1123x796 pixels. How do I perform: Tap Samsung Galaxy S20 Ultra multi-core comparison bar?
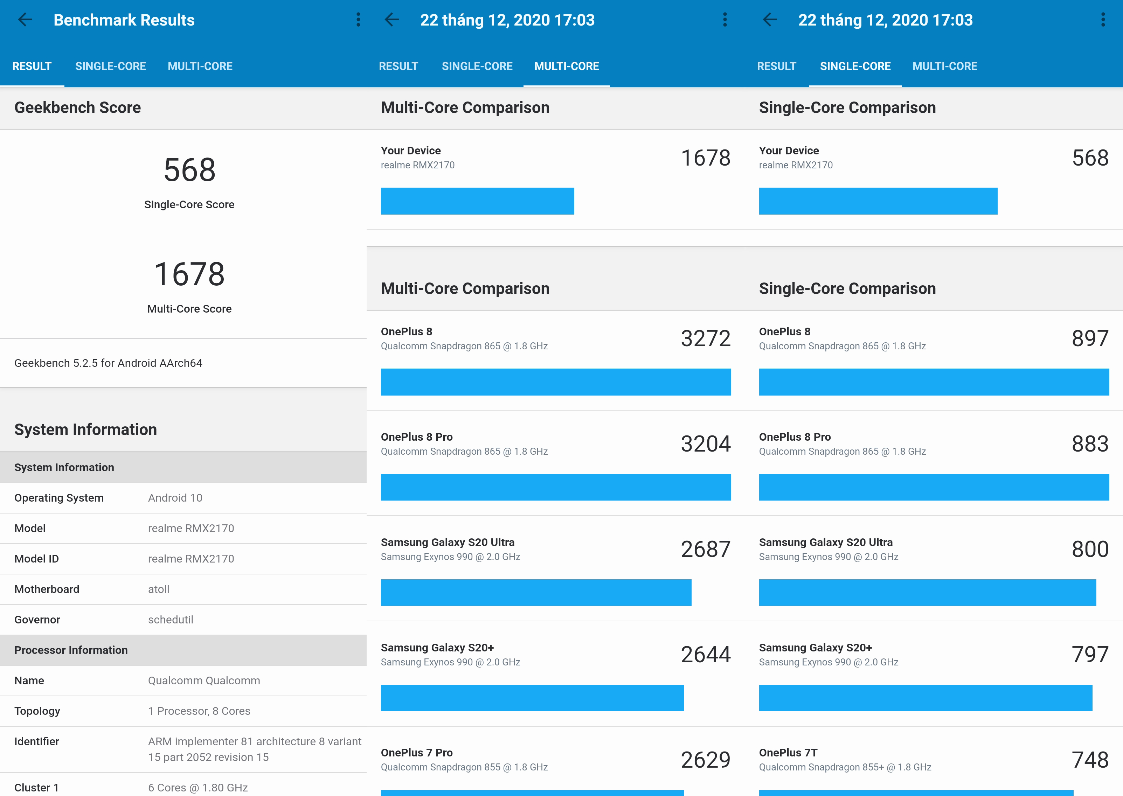(x=536, y=593)
